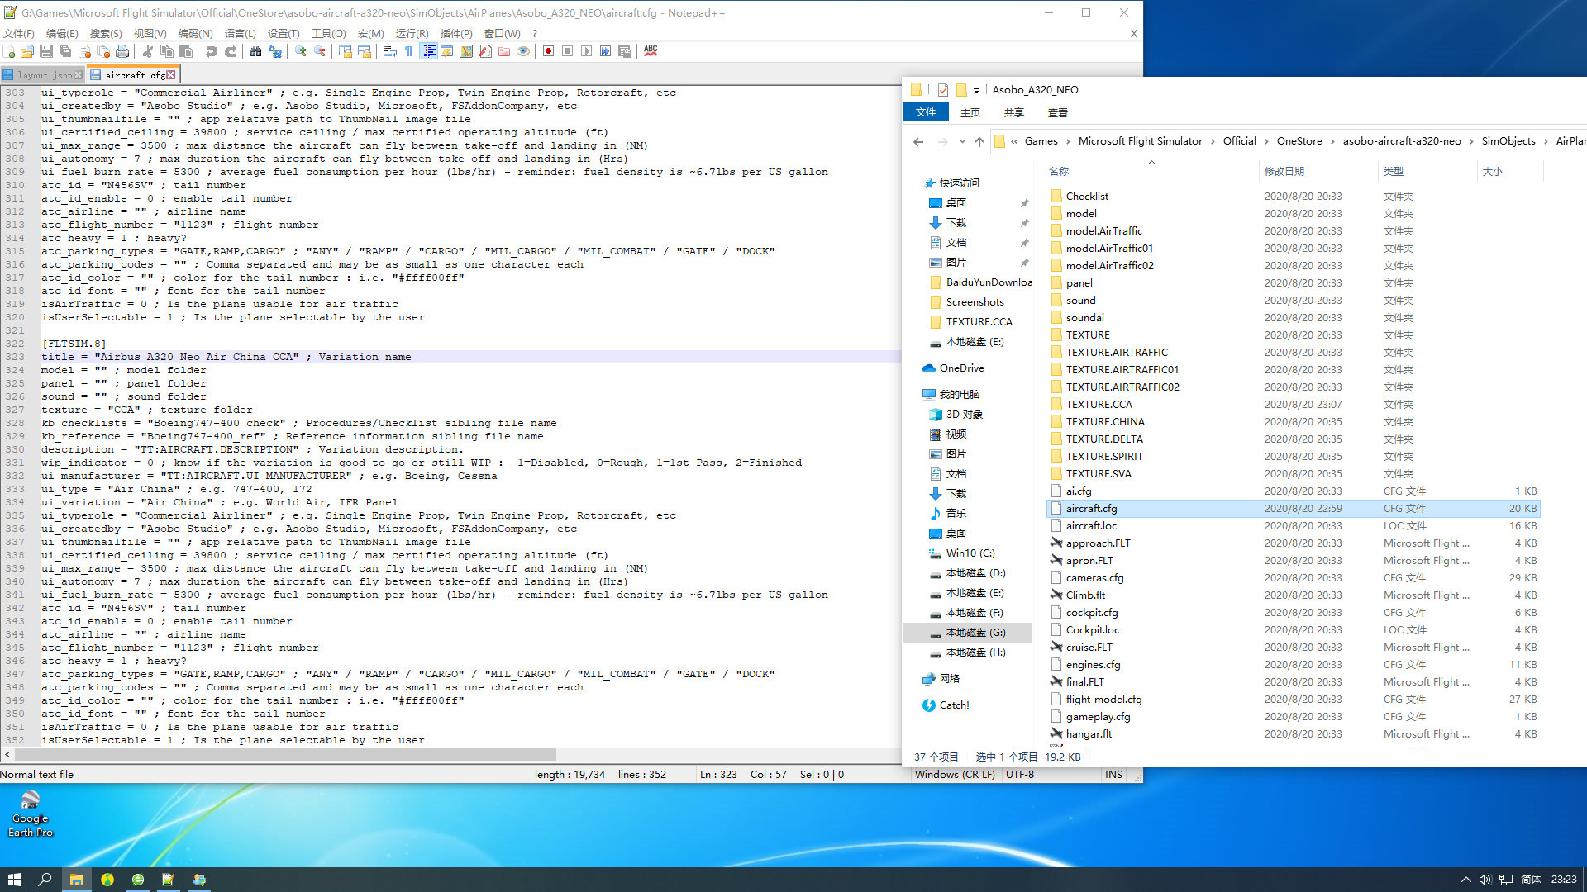Toggle show all characters pilcrow icon
This screenshot has height=892, width=1587.
[408, 51]
